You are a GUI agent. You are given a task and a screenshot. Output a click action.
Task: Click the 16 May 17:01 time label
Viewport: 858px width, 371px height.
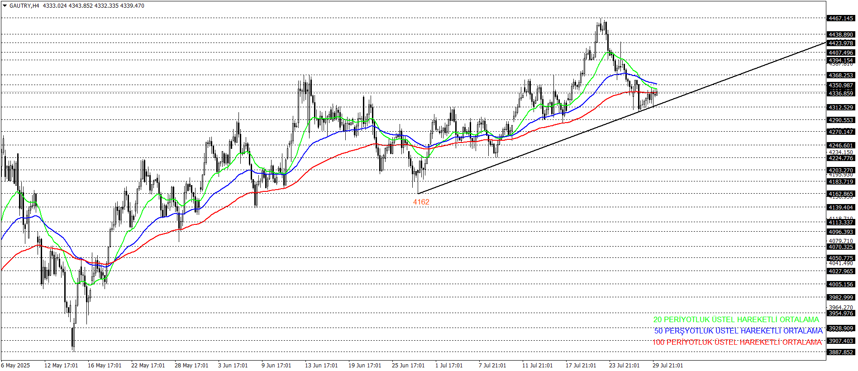(x=105, y=366)
